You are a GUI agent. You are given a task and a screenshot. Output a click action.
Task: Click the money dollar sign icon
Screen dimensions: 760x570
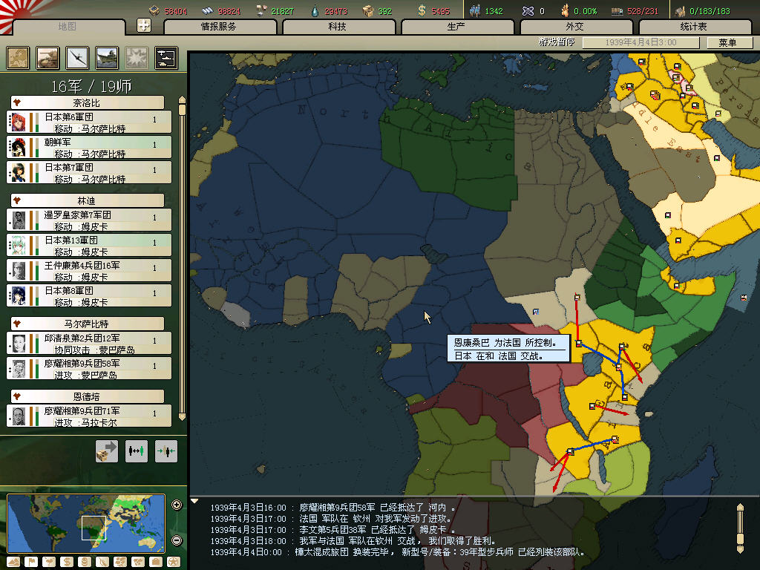(x=422, y=10)
